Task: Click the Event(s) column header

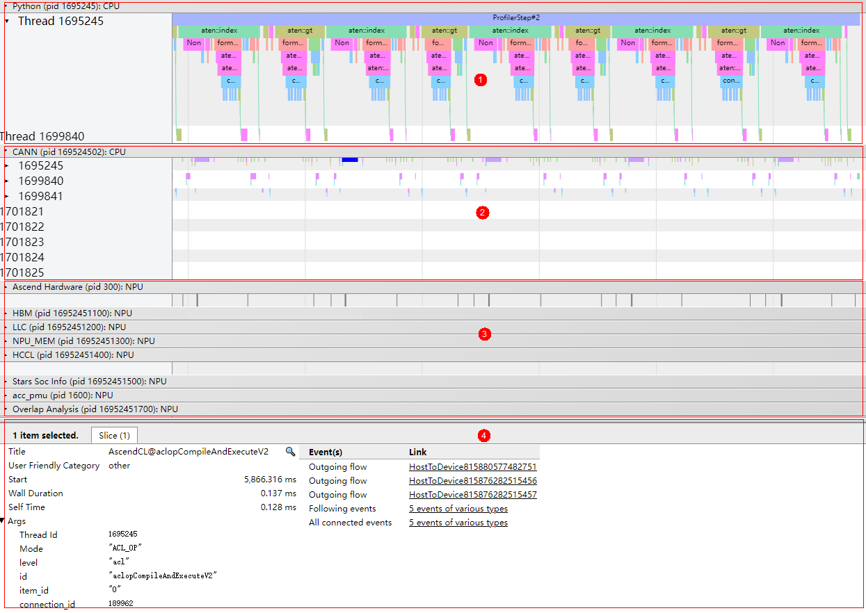Action: point(326,452)
